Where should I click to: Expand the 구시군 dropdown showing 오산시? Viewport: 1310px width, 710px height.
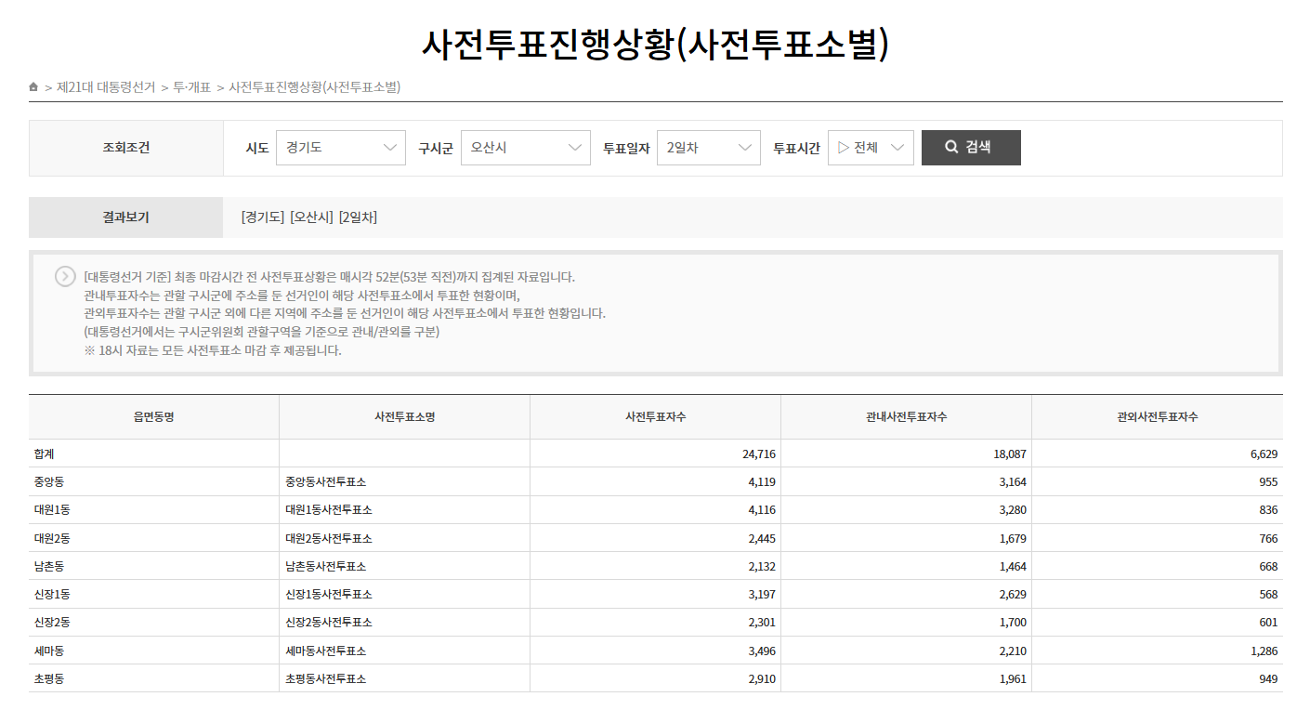tap(525, 148)
